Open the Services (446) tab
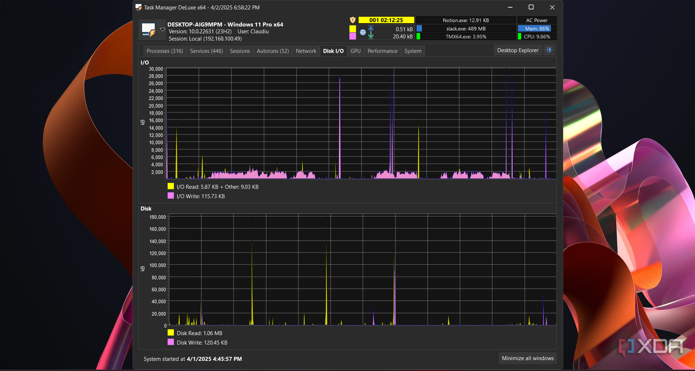 point(206,51)
